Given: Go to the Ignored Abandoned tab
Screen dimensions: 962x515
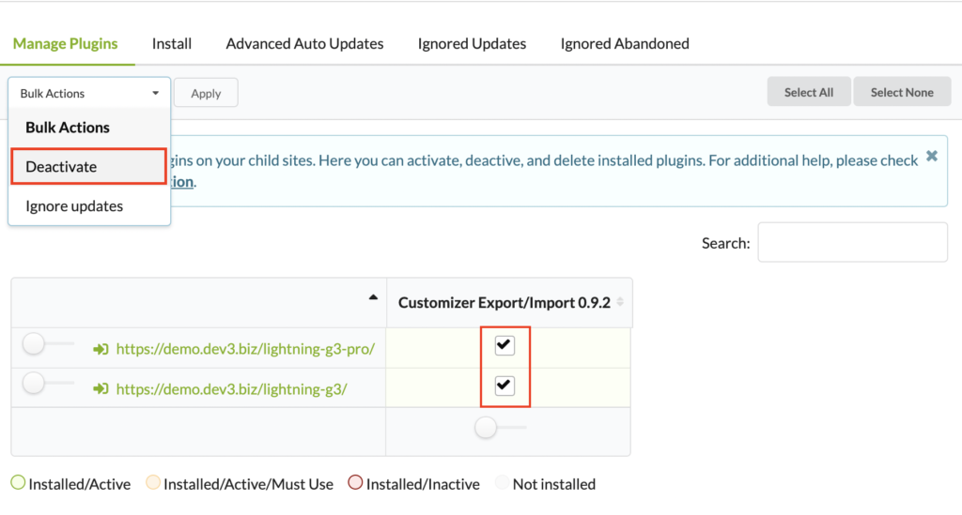Looking at the screenshot, I should 625,43.
